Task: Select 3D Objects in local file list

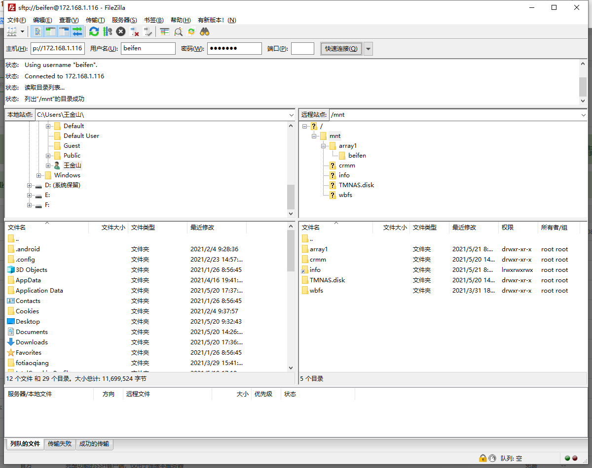Action: pyautogui.click(x=32, y=270)
